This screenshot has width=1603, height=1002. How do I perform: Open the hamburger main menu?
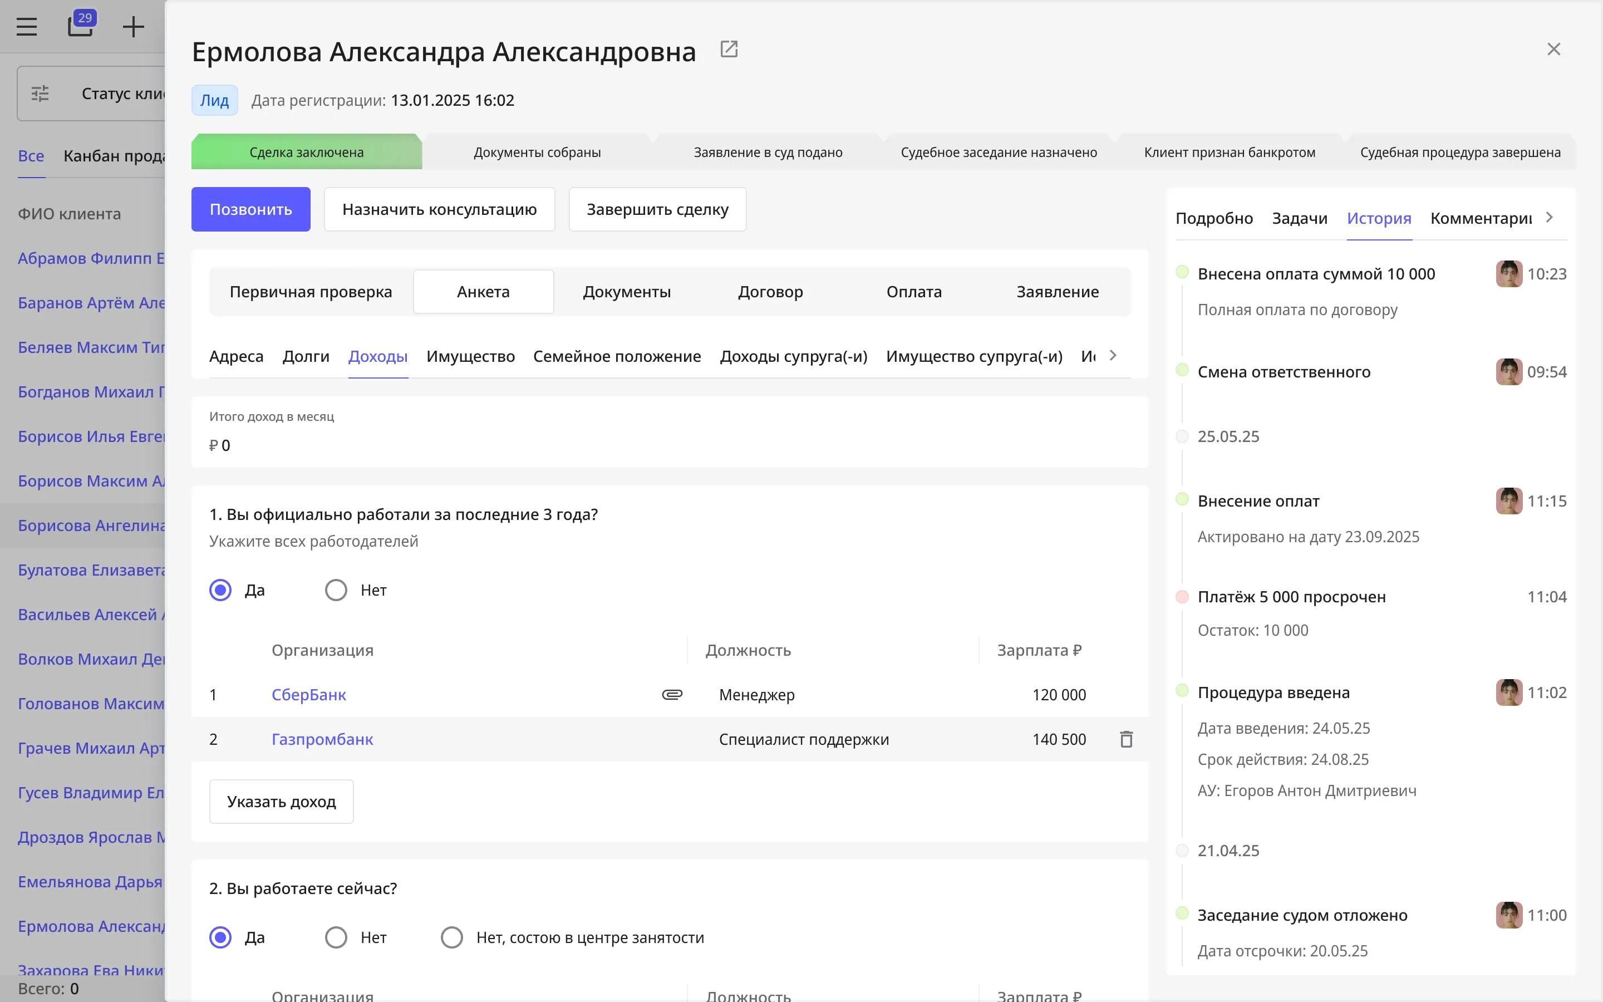(27, 27)
